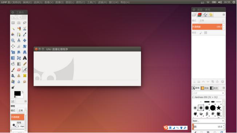Select the Measure compass tool
This screenshot has height=133, width=237.
click(19, 40)
